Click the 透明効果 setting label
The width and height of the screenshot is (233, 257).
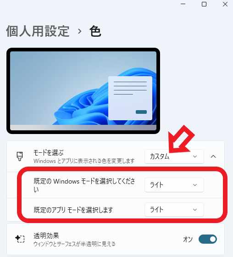(46, 235)
